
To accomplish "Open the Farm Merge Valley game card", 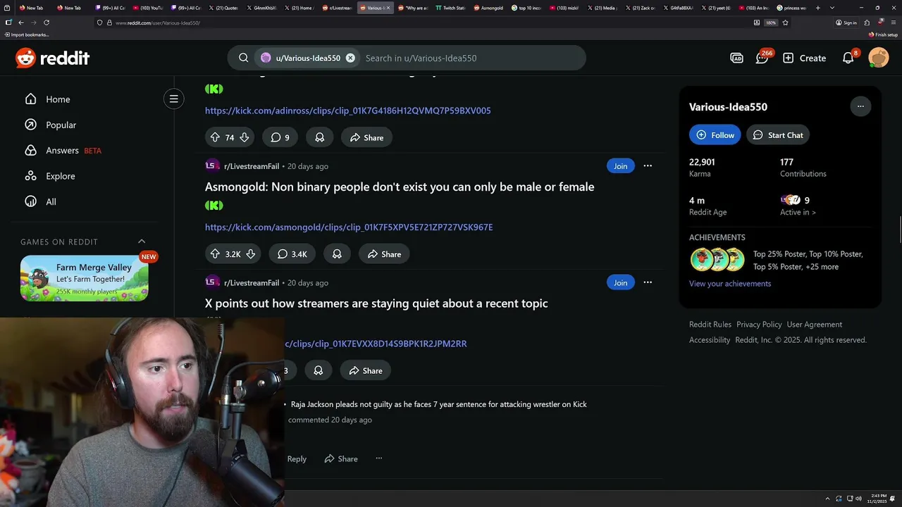I will pyautogui.click(x=85, y=277).
